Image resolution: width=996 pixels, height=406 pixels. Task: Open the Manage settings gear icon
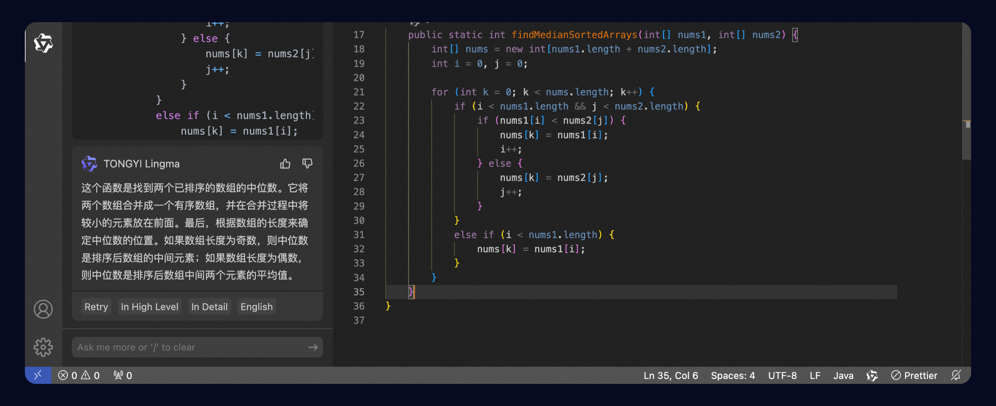coord(43,347)
